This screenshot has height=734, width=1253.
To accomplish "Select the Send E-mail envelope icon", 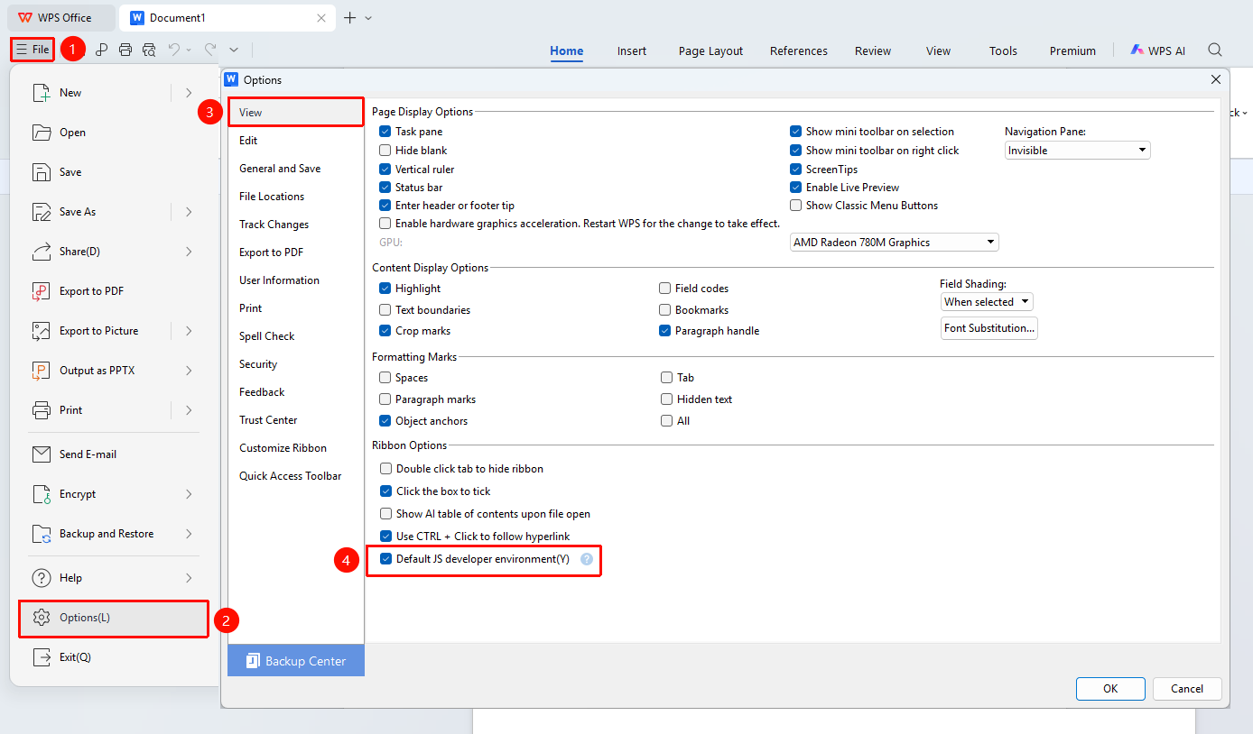I will coord(42,454).
